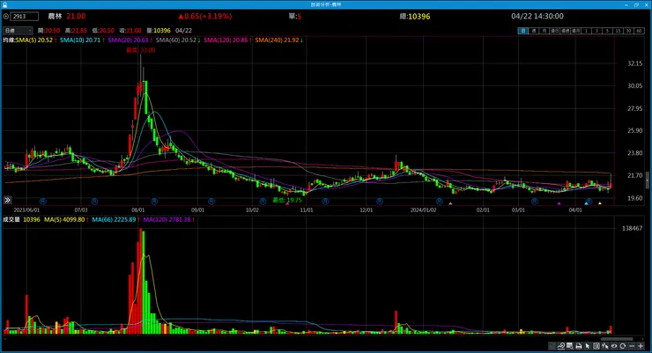Switch to the 1-minute period tab
652x353 pixels.
pyautogui.click(x=586, y=31)
